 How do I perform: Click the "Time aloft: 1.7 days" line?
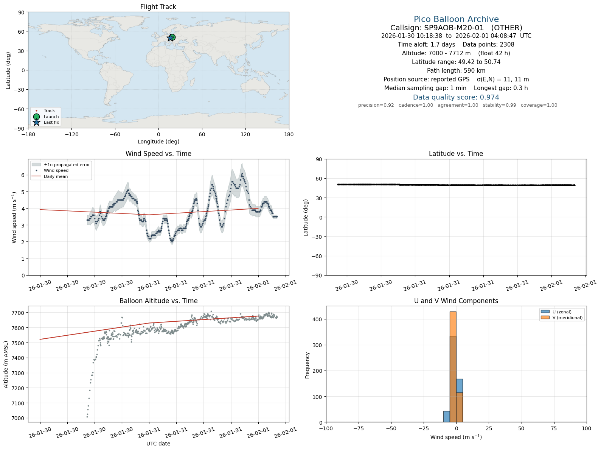tap(456, 45)
